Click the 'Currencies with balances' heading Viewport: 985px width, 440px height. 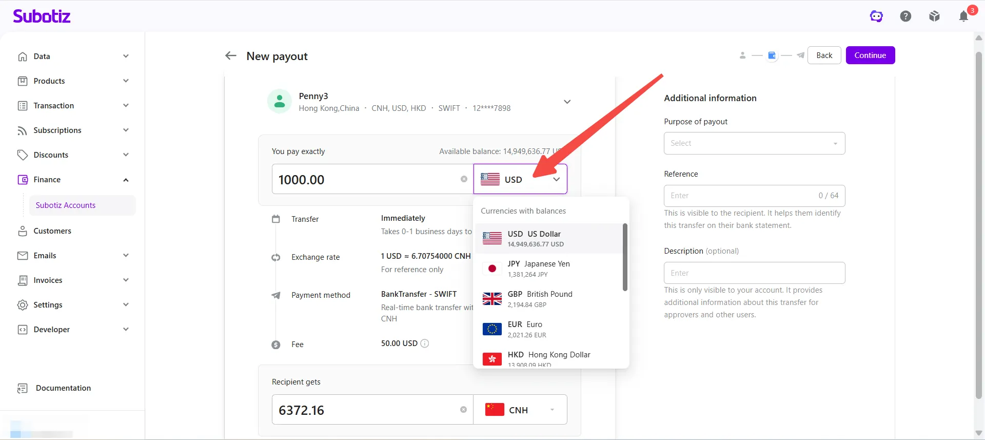[523, 211]
